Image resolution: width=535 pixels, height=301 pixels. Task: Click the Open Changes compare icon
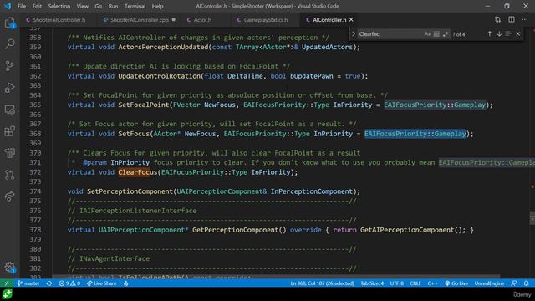tap(498, 20)
